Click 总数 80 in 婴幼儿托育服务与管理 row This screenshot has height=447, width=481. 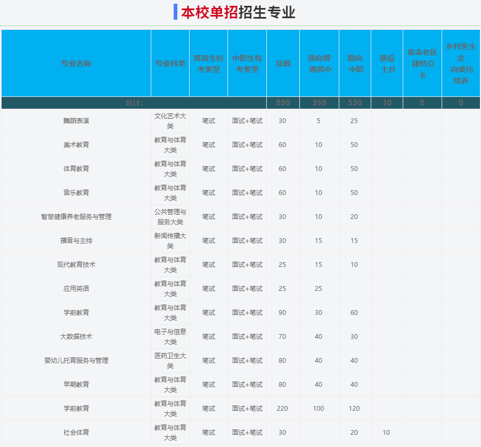coord(282,361)
